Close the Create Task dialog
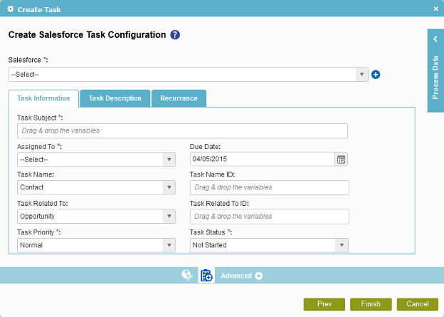 point(435,9)
